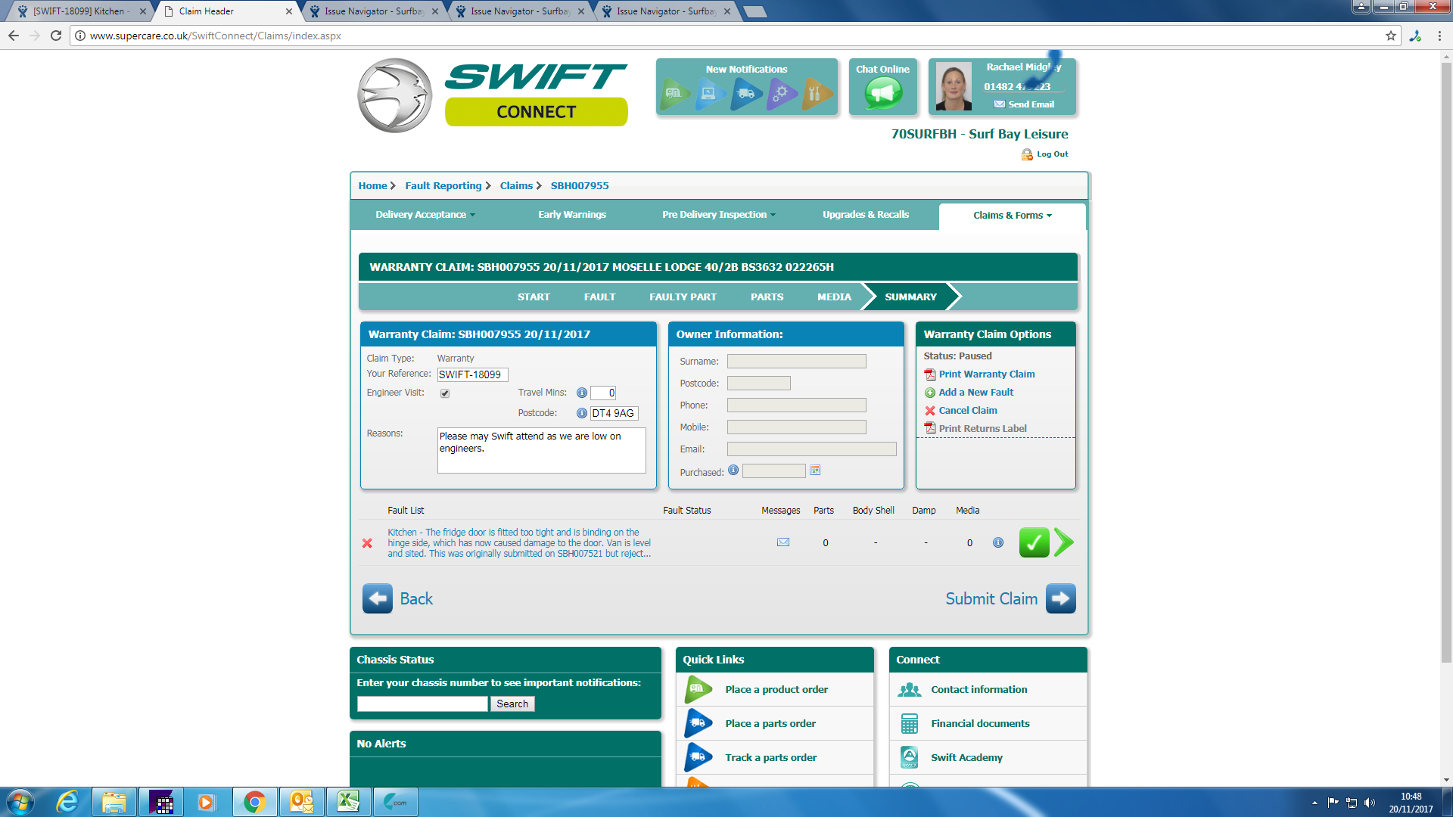Screen dimensions: 1453x817
Task: Click the Postcode info icon
Action: coord(582,413)
